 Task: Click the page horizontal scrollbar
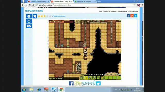pos(73,86)
